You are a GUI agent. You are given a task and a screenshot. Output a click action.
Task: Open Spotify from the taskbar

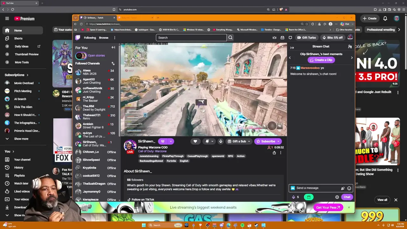click(242, 225)
